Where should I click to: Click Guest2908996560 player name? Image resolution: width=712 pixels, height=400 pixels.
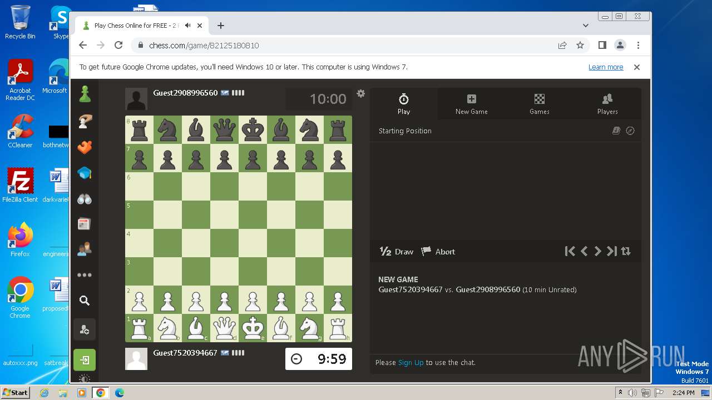(x=185, y=93)
